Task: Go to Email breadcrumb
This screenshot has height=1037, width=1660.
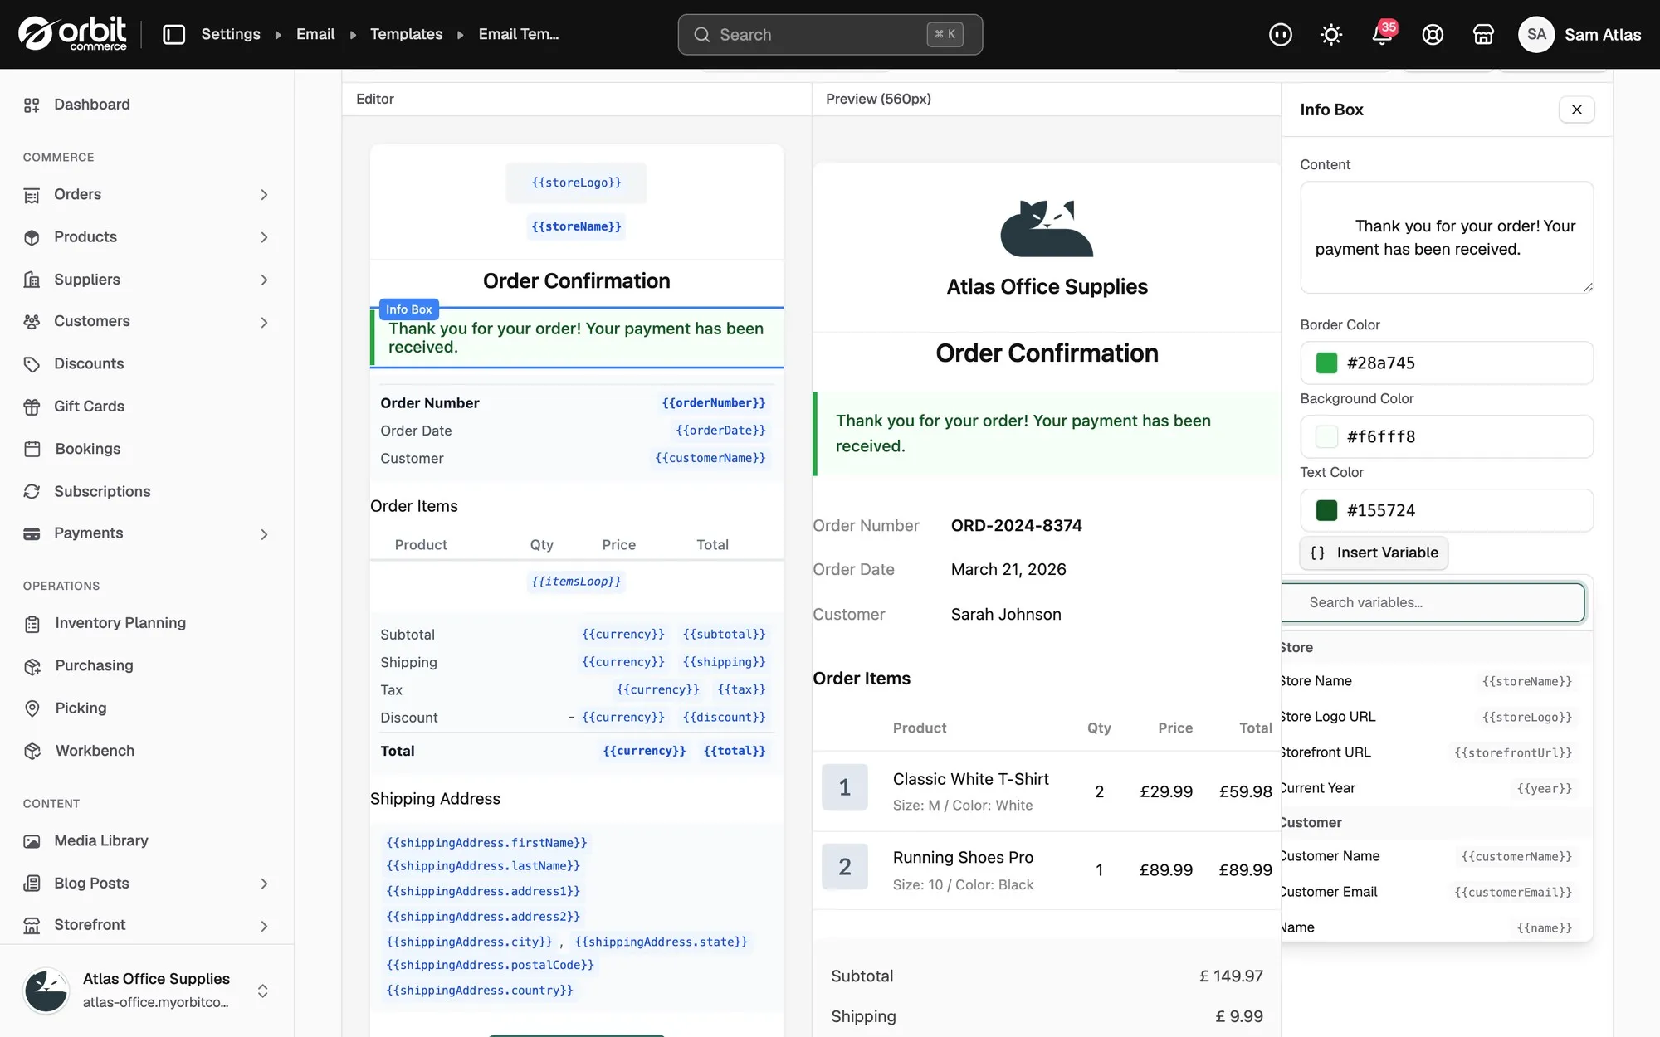Action: click(315, 34)
